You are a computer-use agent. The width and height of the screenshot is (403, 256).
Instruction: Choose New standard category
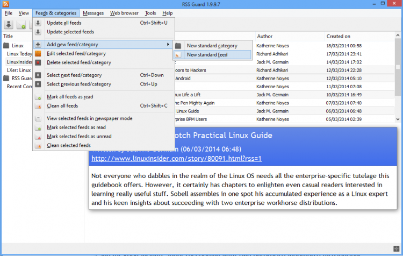point(212,46)
